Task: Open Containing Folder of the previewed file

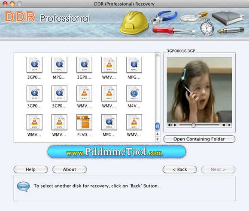Action: tap(199, 139)
